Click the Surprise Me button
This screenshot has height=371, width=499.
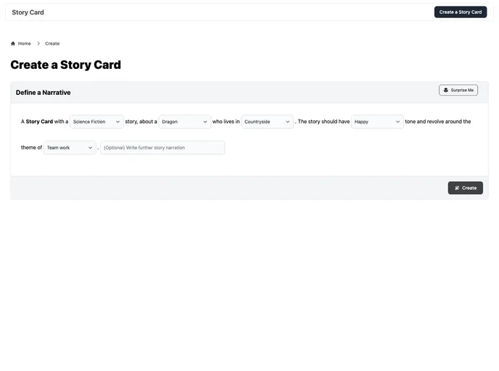tap(458, 91)
